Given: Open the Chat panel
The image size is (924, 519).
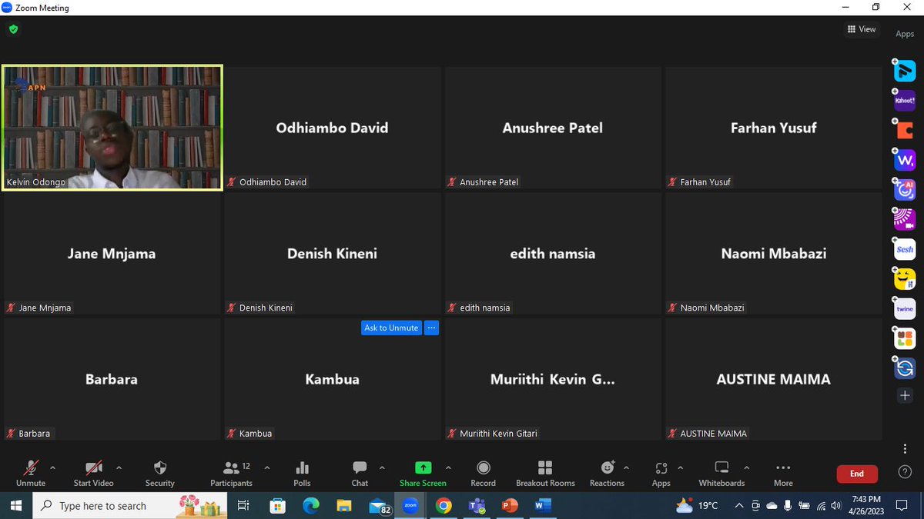Looking at the screenshot, I should click(360, 473).
